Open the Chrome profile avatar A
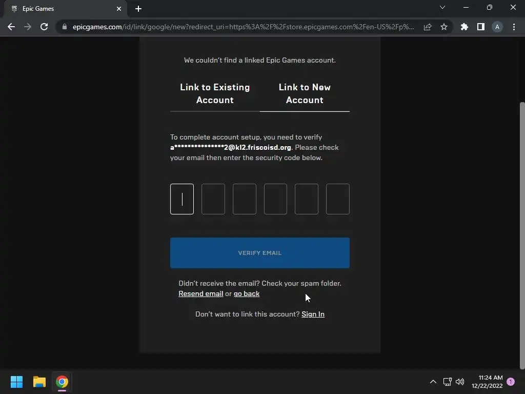525x394 pixels. point(497,27)
